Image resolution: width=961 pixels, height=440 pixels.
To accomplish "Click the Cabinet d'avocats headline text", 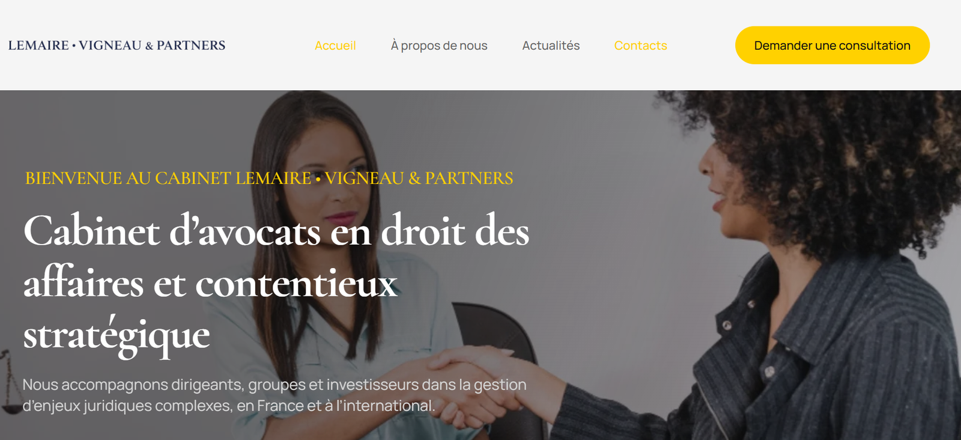I will point(276,283).
